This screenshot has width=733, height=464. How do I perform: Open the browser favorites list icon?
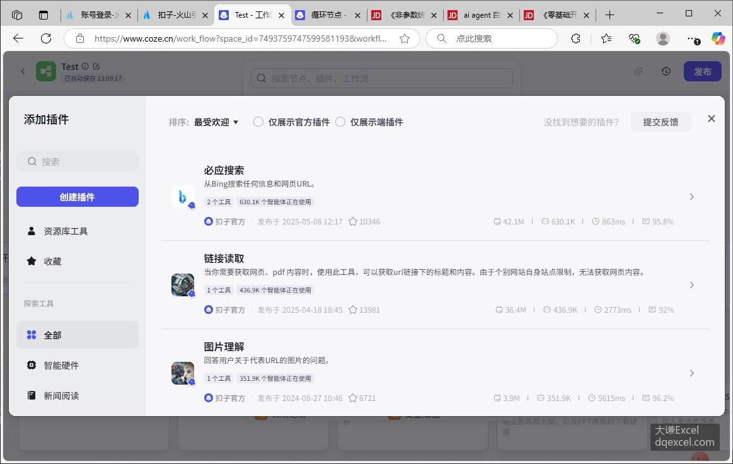[x=606, y=38]
